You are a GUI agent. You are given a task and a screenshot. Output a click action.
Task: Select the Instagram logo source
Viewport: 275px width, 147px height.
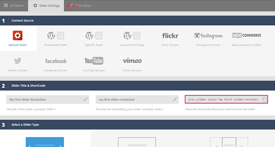208,36
